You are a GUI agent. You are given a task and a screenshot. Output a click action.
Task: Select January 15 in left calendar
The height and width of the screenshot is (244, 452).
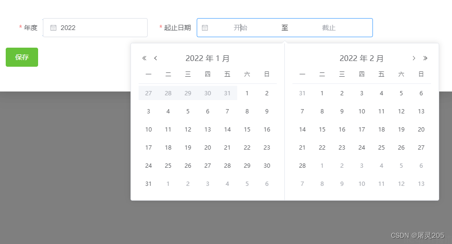[247, 130]
